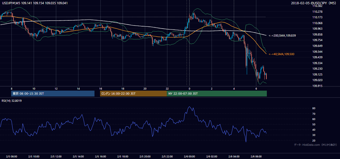This screenshot has height=159, width=340.
Task: Click price level 109.439 on axis
Action: pyautogui.click(x=318, y=57)
